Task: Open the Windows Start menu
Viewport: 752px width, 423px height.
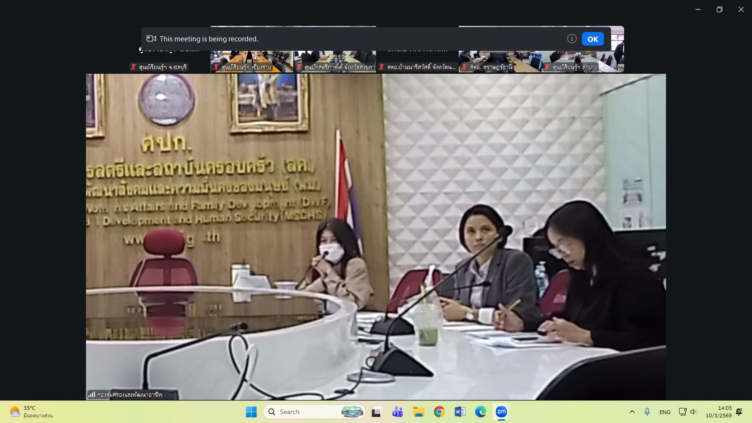Action: tap(251, 412)
